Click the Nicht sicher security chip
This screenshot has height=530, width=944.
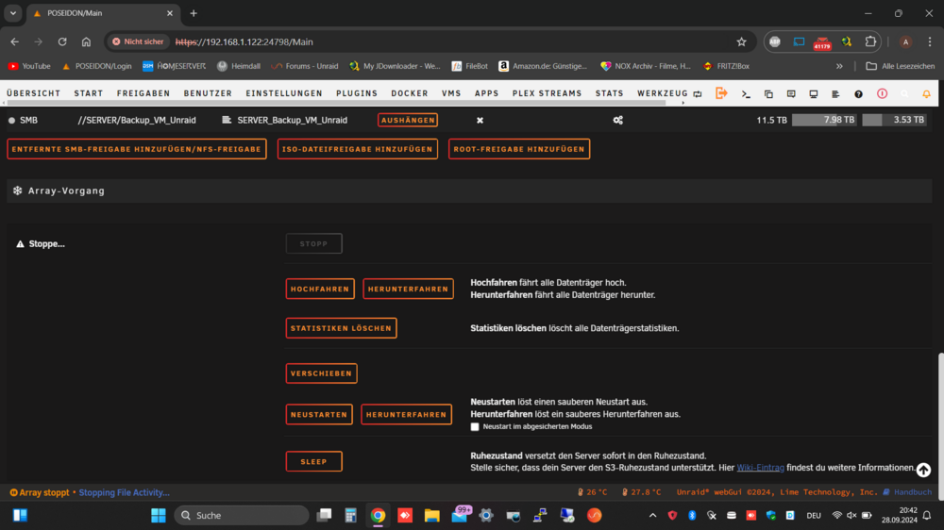point(139,41)
